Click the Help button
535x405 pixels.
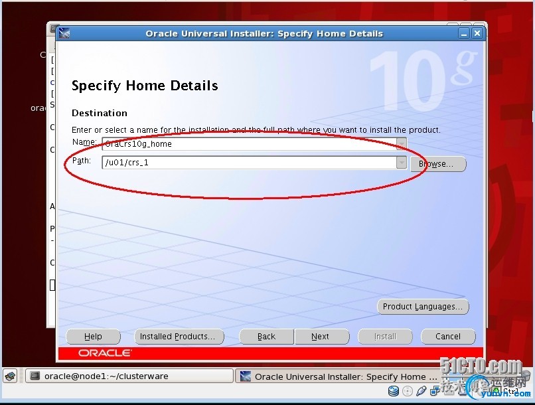[93, 337]
